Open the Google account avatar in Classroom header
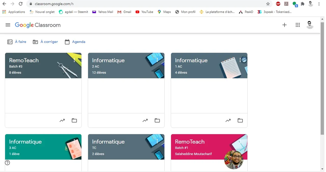The image size is (326, 172). point(310,25)
